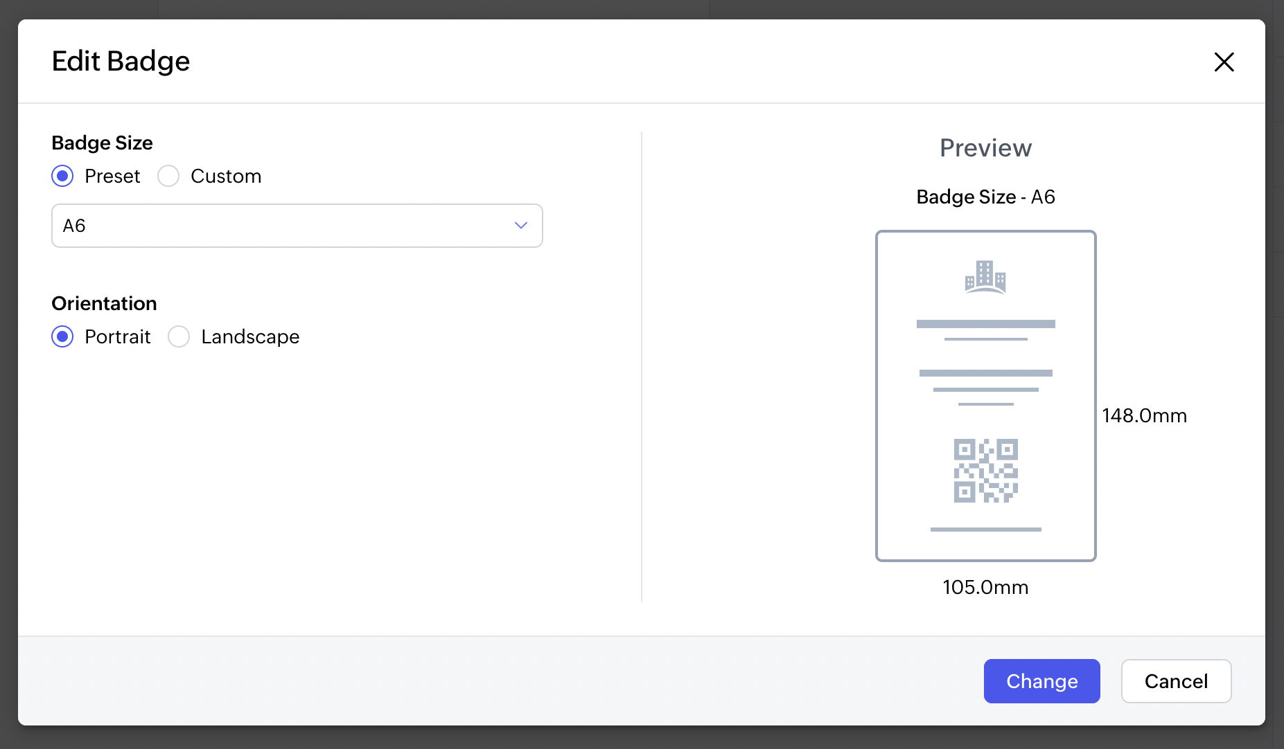The image size is (1284, 749).
Task: Select the Preset badge size radio button
Action: click(x=62, y=176)
